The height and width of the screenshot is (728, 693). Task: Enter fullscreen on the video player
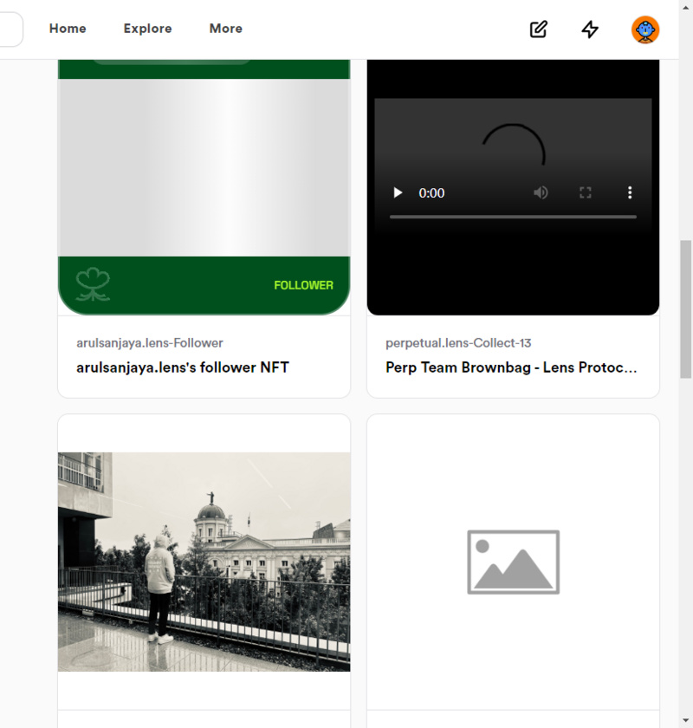[x=586, y=192]
